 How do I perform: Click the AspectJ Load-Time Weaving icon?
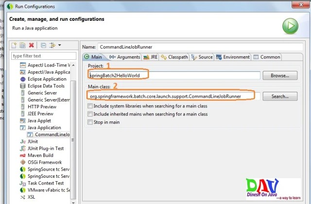(x=23, y=65)
